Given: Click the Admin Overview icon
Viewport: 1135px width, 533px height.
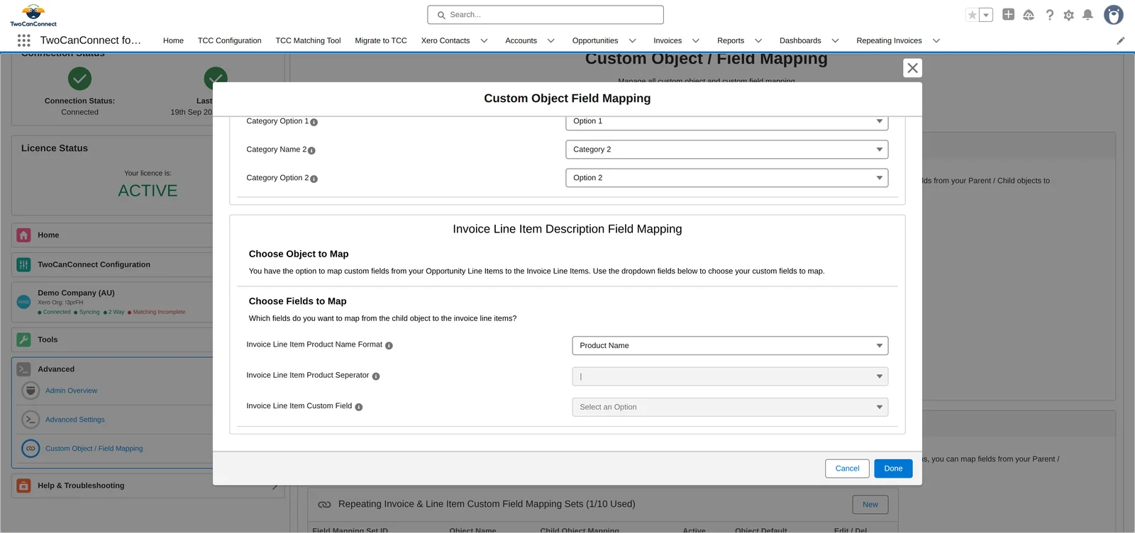Looking at the screenshot, I should pyautogui.click(x=31, y=391).
